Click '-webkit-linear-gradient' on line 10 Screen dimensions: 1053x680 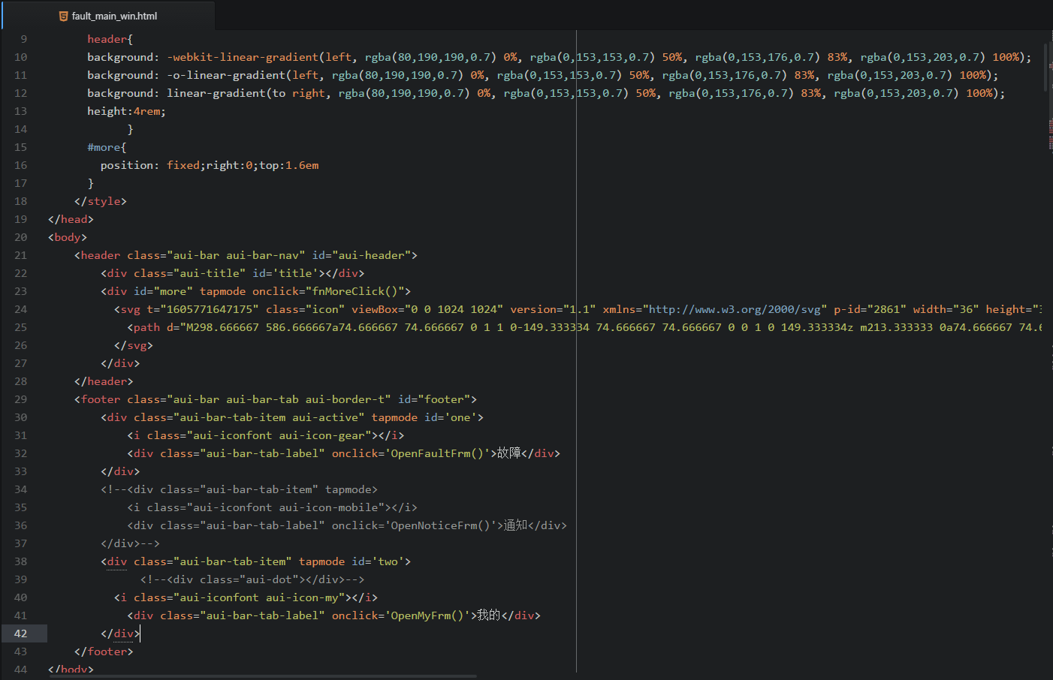[x=243, y=57]
